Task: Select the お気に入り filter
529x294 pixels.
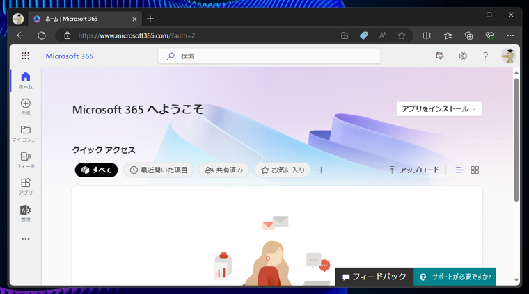Action: coord(283,170)
